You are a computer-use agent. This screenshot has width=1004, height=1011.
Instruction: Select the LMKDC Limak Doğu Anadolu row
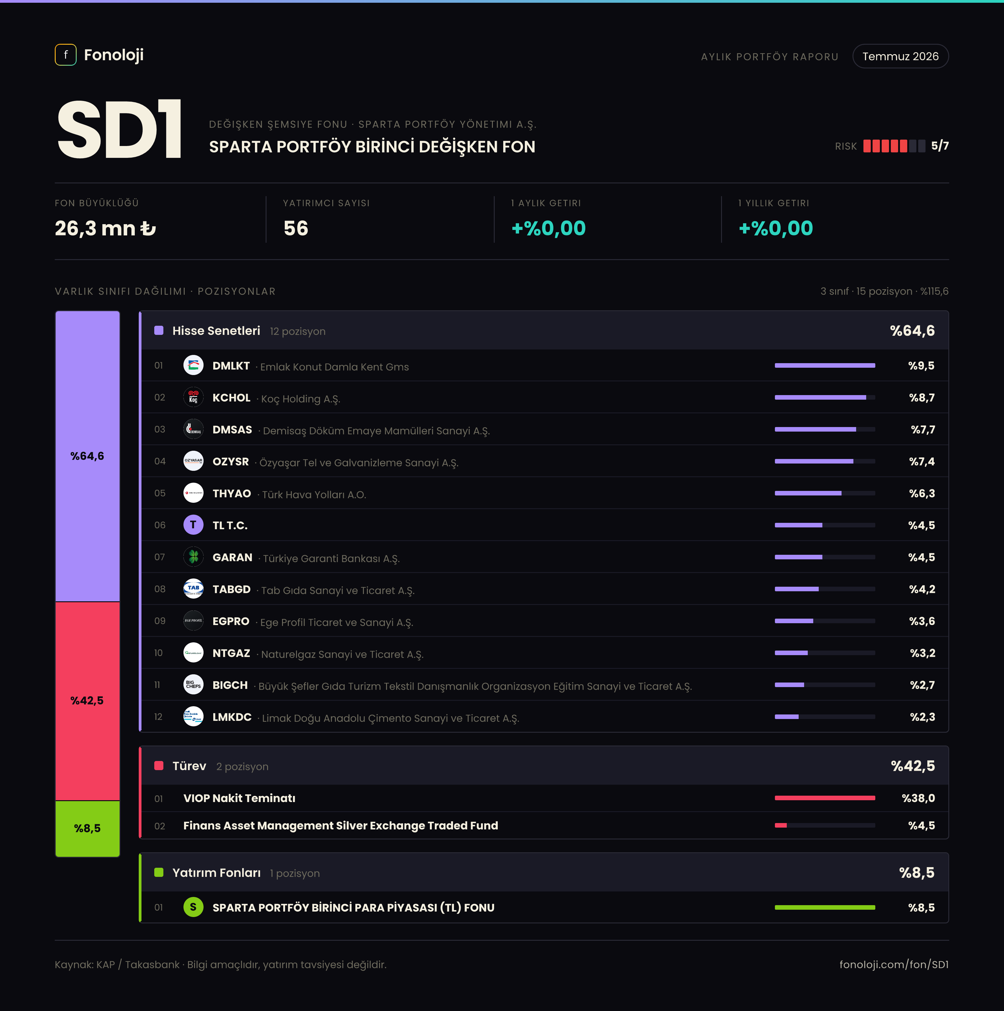point(544,716)
